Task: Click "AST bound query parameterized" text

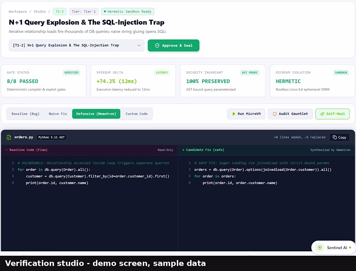Action: coord(211,89)
